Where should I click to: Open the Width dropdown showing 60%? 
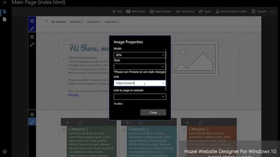[140, 55]
